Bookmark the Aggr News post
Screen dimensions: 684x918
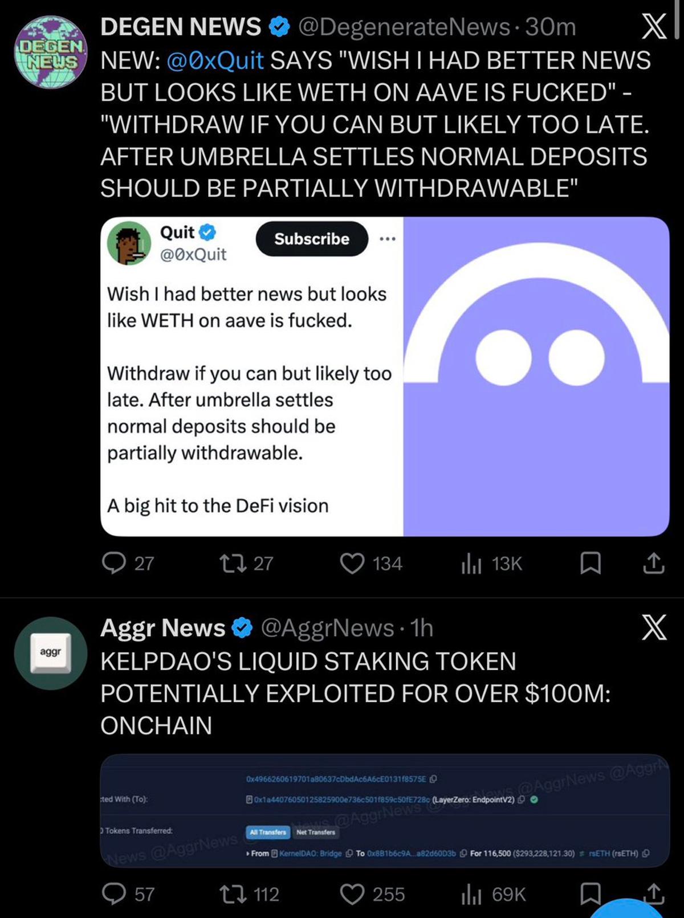click(x=590, y=893)
